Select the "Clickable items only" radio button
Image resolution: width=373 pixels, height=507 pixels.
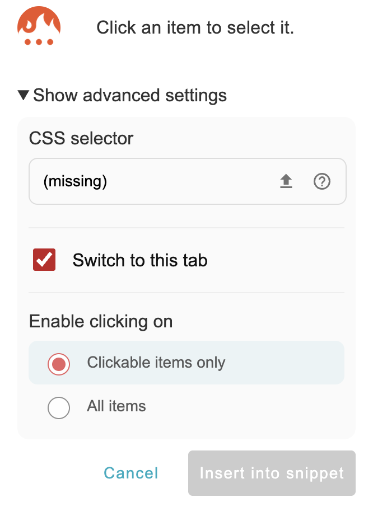click(59, 364)
